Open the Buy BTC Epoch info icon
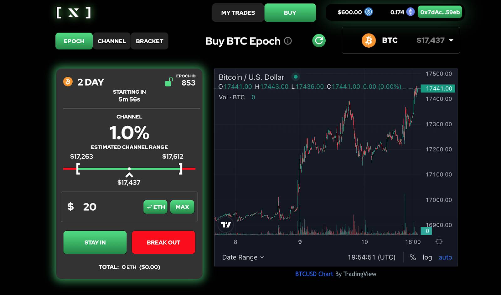 point(288,41)
